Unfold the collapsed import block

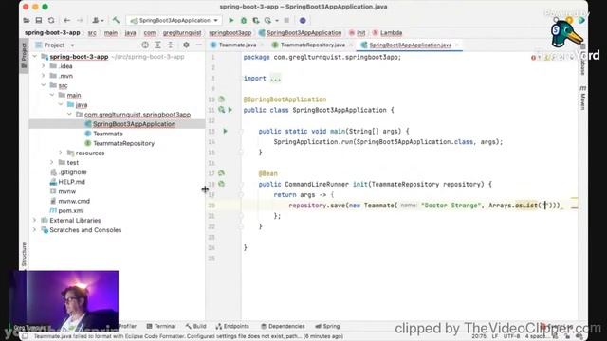[x=276, y=79]
